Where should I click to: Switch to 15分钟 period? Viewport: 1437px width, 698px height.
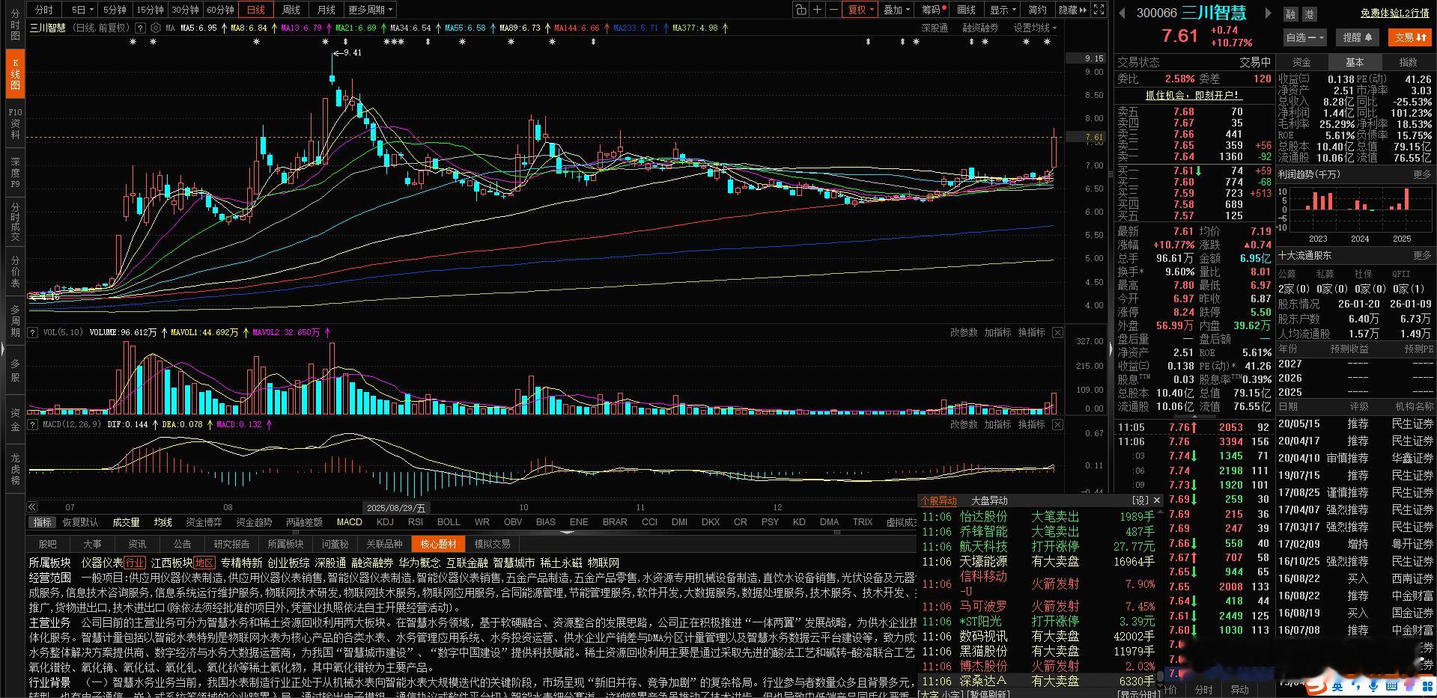pyautogui.click(x=150, y=10)
